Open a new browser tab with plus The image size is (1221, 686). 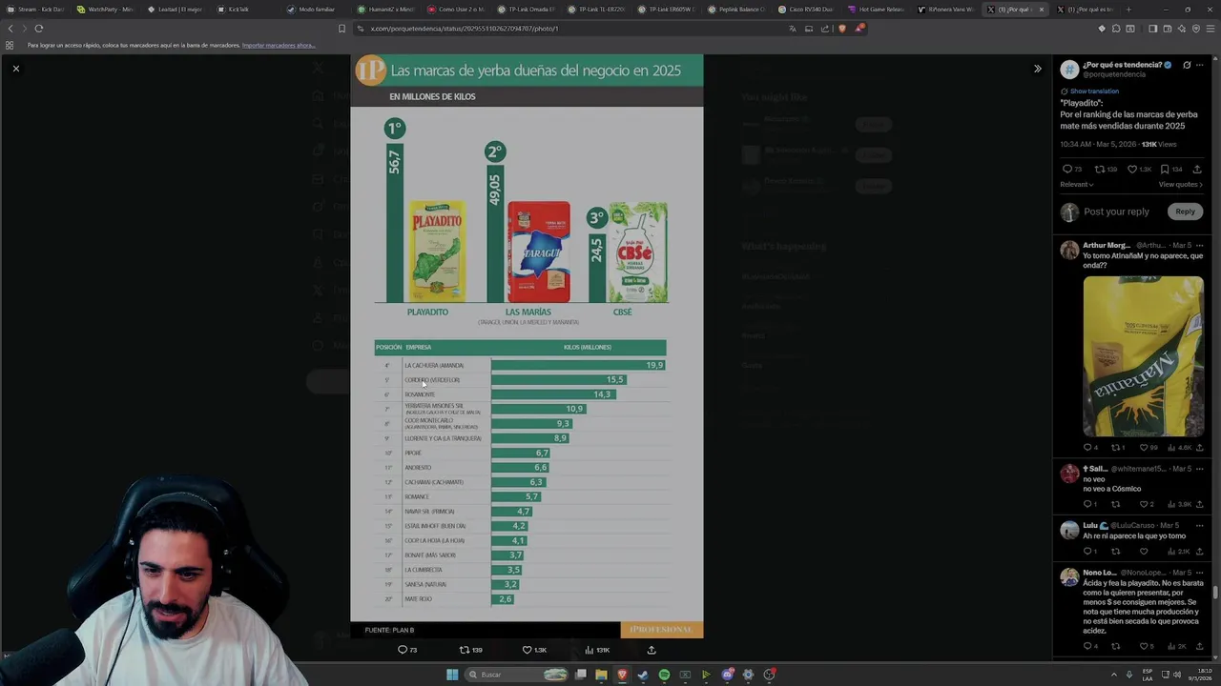pyautogui.click(x=1128, y=10)
